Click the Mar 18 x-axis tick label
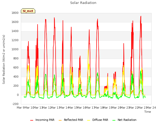Viewport: 167px width, 125px height. point(99,108)
